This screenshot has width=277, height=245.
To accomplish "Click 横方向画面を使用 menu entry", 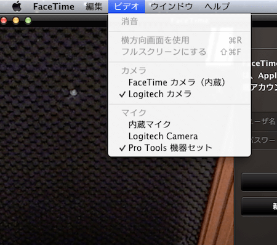I will point(179,40).
